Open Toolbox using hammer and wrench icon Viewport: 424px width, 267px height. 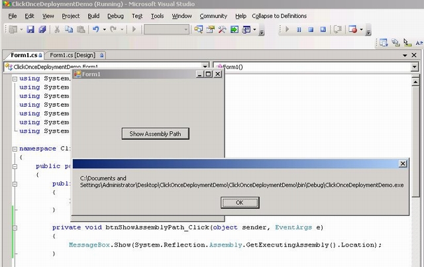[x=223, y=29]
